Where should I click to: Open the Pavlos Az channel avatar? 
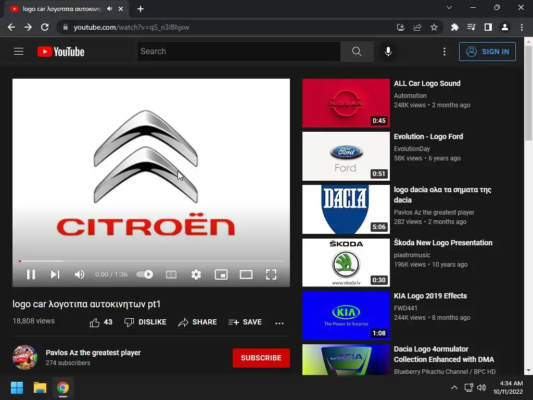point(25,357)
